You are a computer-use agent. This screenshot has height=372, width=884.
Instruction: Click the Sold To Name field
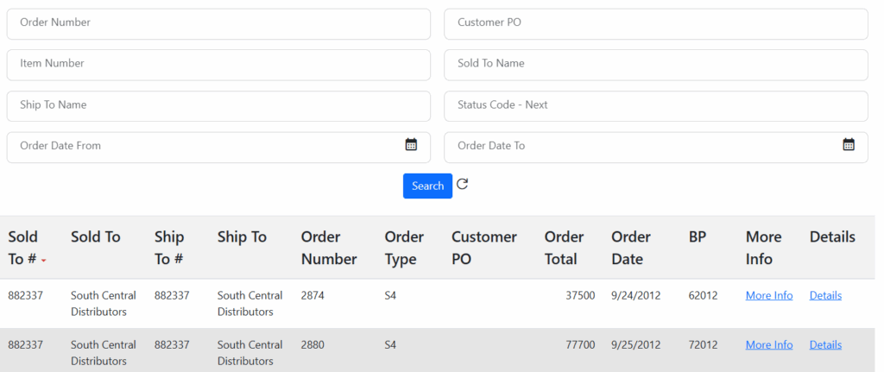tap(655, 65)
